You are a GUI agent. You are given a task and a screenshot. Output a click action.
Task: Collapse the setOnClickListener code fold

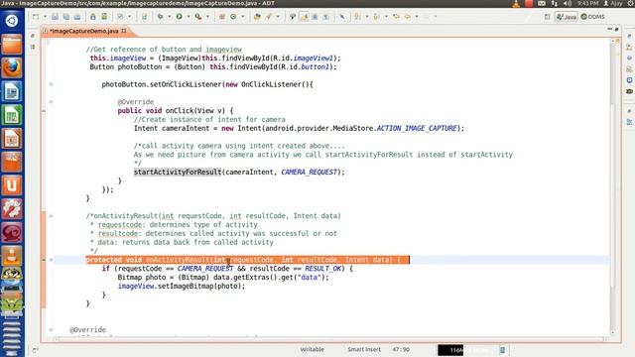pos(51,84)
